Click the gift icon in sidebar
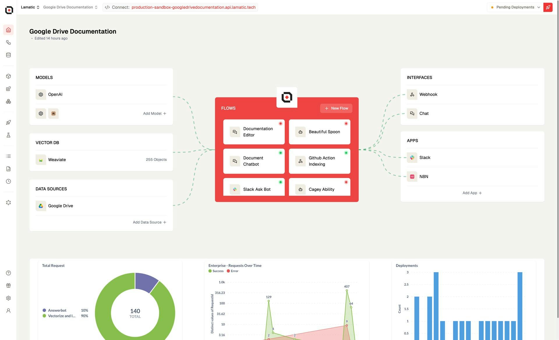559x340 pixels. (x=8, y=286)
